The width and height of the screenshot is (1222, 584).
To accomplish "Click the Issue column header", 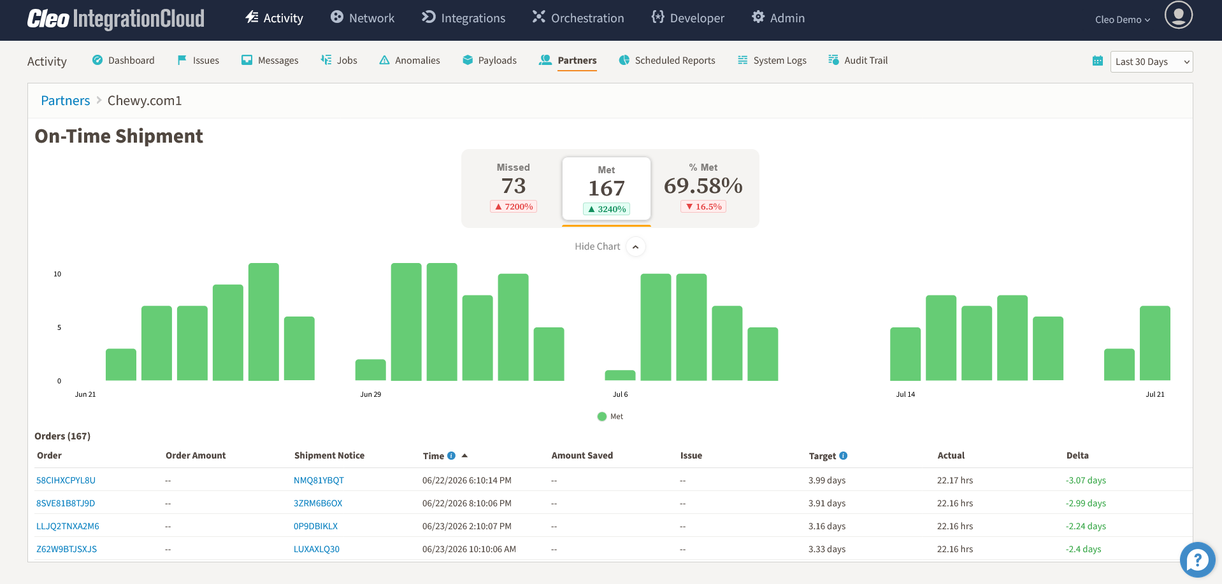I will (691, 455).
